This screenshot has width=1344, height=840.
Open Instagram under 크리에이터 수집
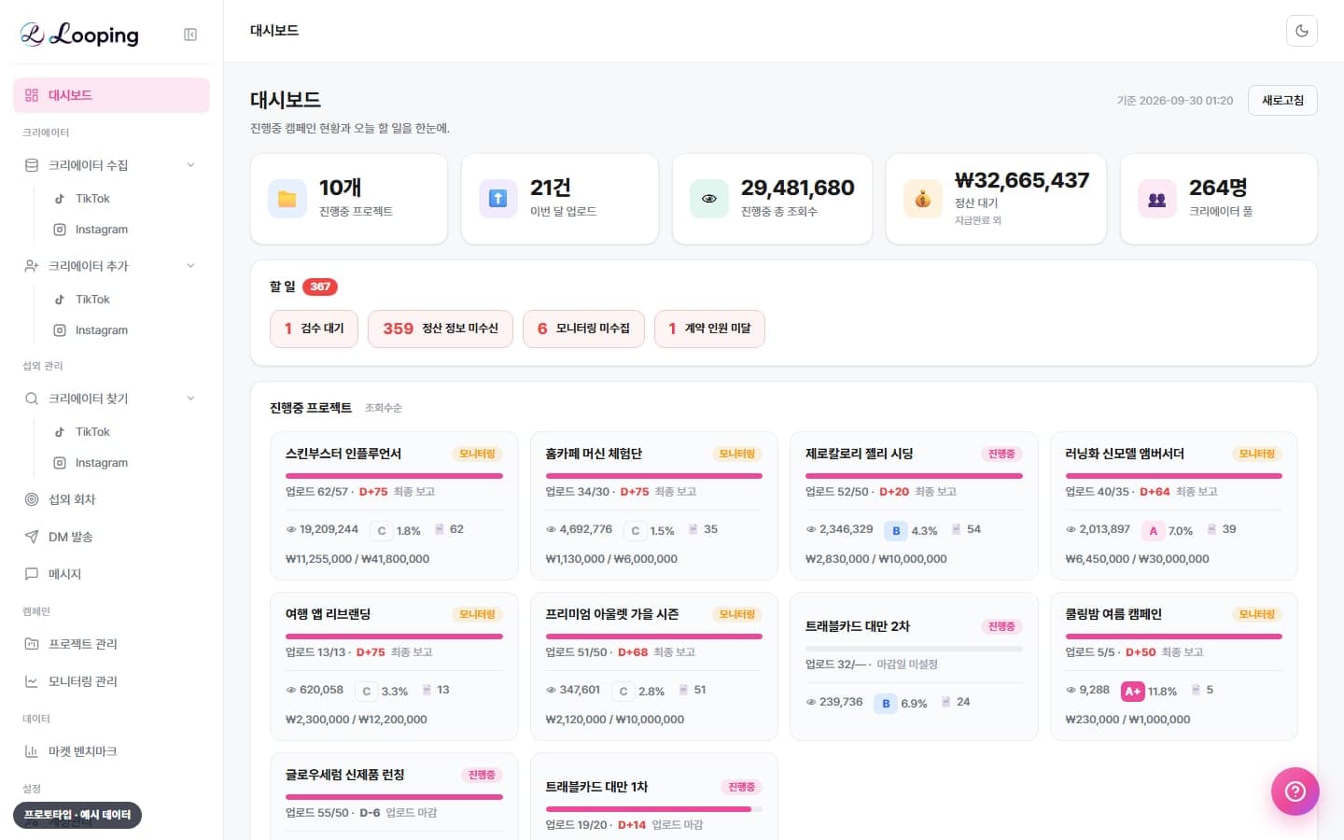coord(126,230)
